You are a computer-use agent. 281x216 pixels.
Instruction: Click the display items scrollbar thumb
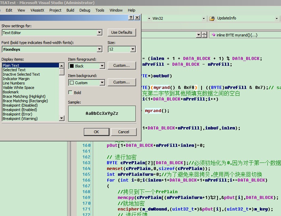pos(62,72)
